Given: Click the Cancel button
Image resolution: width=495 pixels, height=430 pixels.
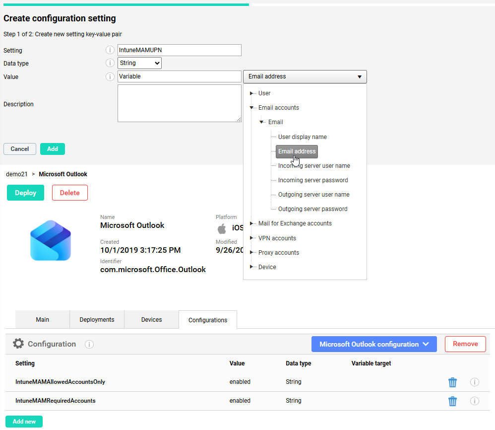Looking at the screenshot, I should pos(19,149).
